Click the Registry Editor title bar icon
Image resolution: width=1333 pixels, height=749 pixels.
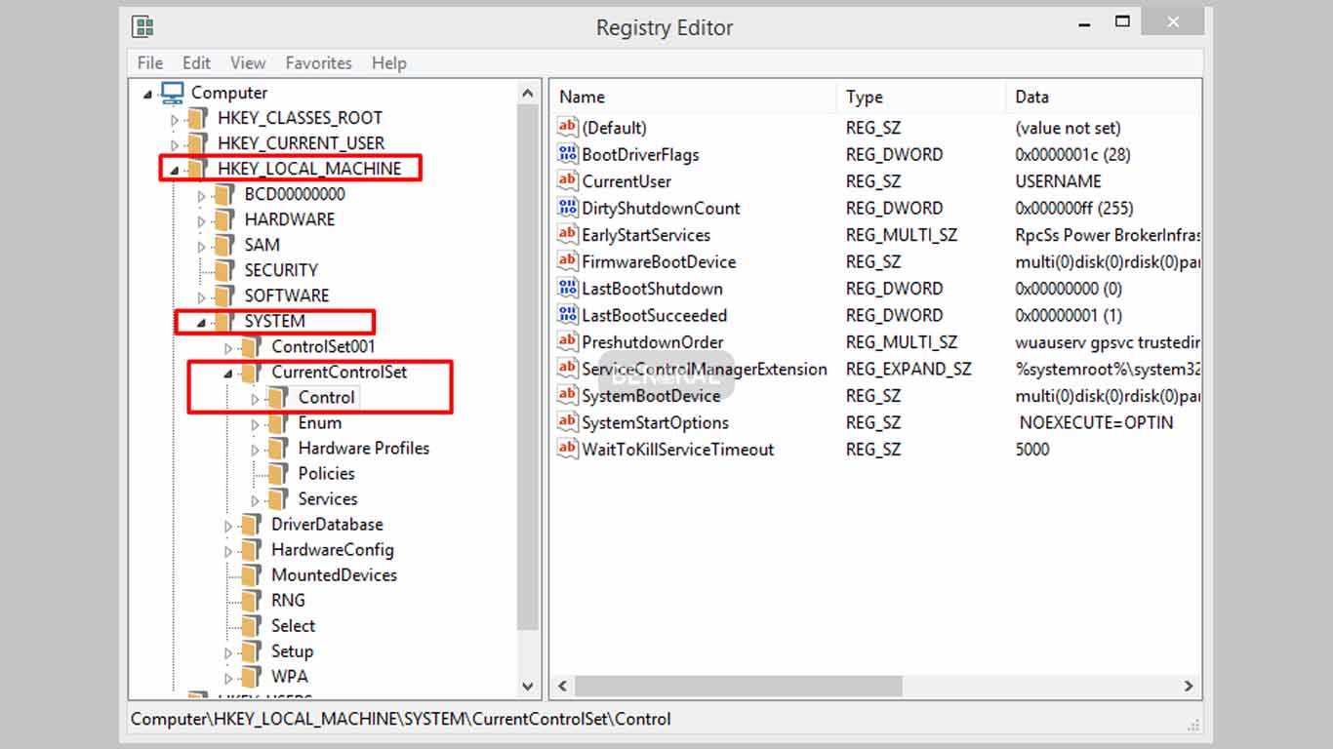tap(146, 26)
